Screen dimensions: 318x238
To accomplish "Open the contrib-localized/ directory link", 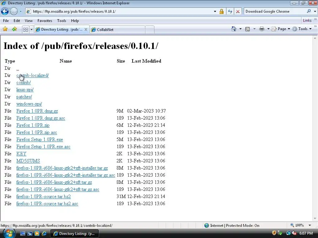I will pos(32,76).
